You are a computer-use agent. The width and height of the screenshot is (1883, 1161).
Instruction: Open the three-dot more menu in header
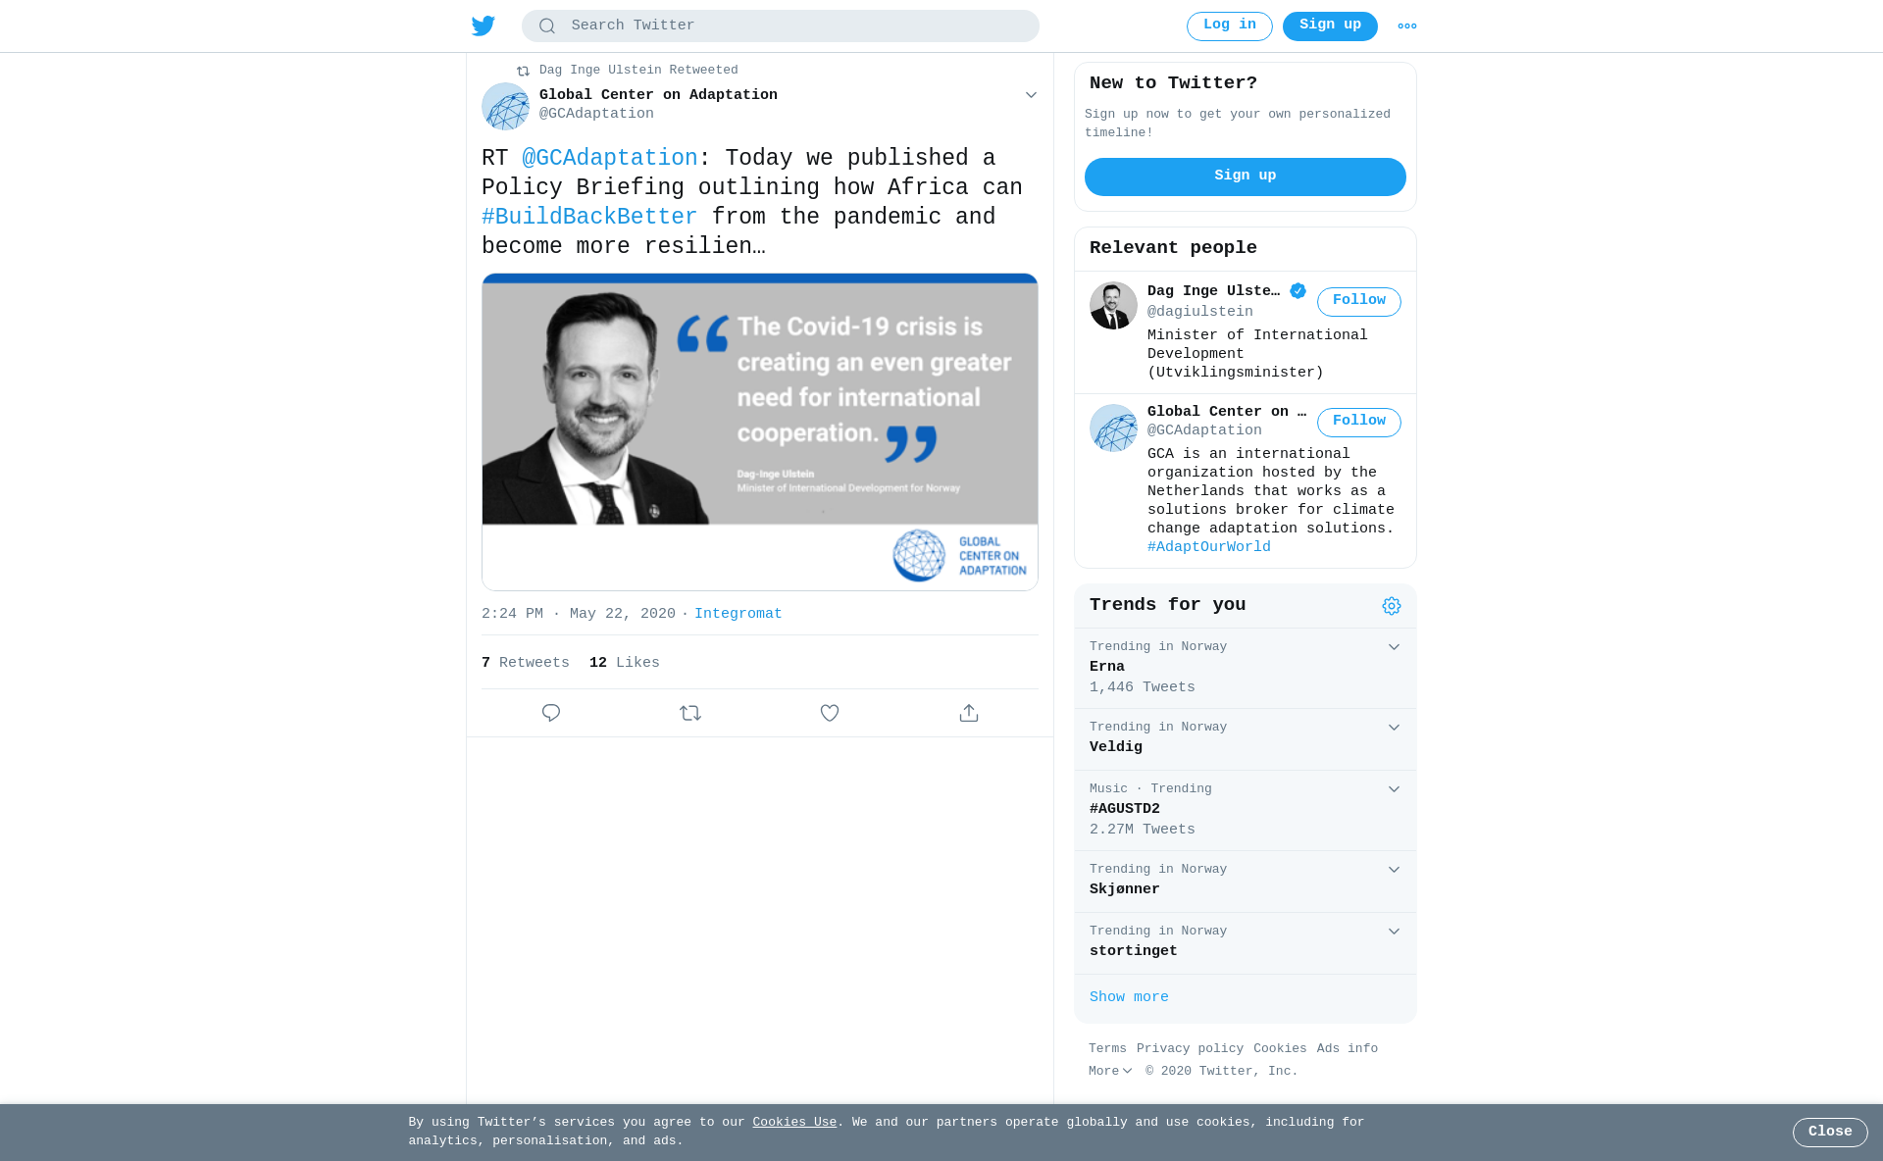1407,25
